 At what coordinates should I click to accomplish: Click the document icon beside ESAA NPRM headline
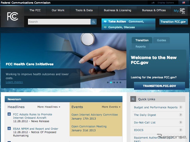point(9,129)
